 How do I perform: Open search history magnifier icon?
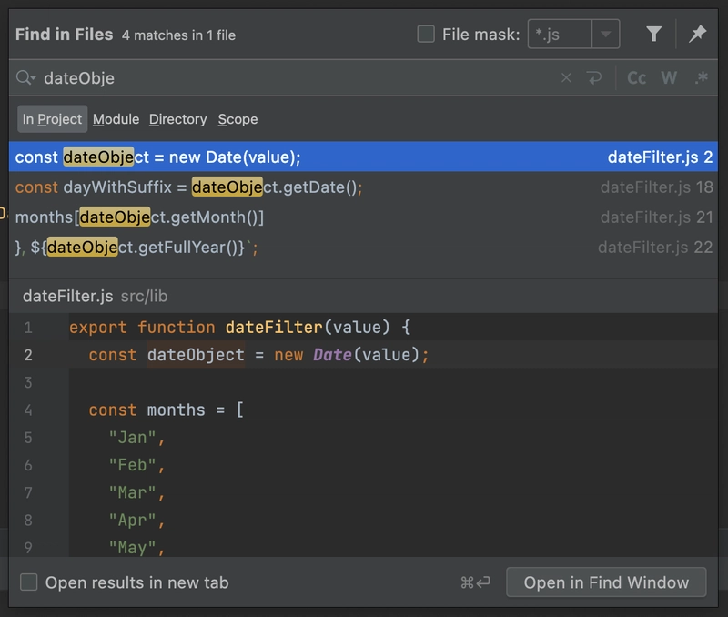pos(25,77)
